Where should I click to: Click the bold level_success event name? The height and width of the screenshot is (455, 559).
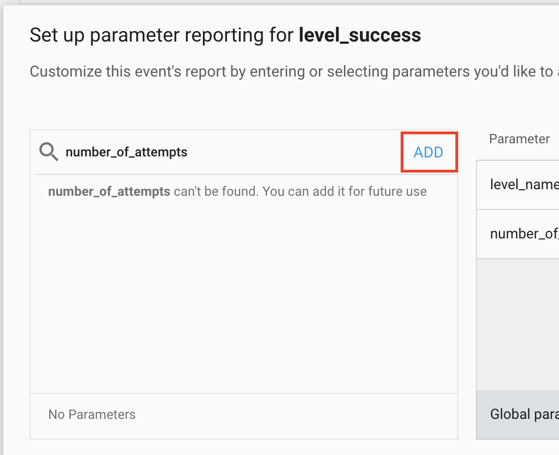[x=360, y=36]
